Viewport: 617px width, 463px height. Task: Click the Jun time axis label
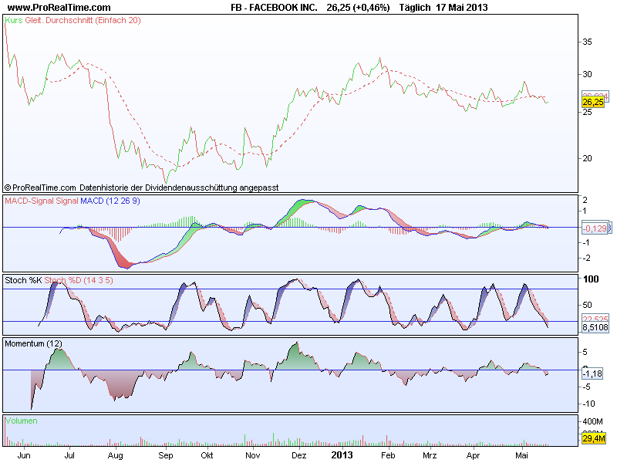coord(24,455)
